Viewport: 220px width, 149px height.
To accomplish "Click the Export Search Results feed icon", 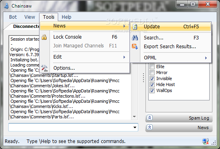I will pyautogui.click(x=135, y=47).
